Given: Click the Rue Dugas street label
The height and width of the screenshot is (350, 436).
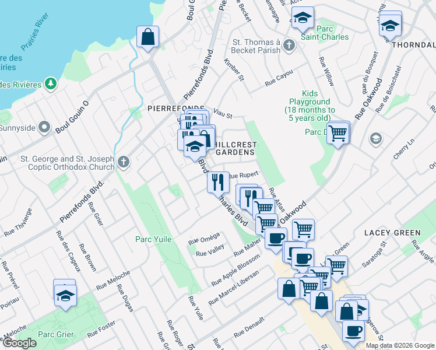Looking at the screenshot, I should [x=125, y=298].
